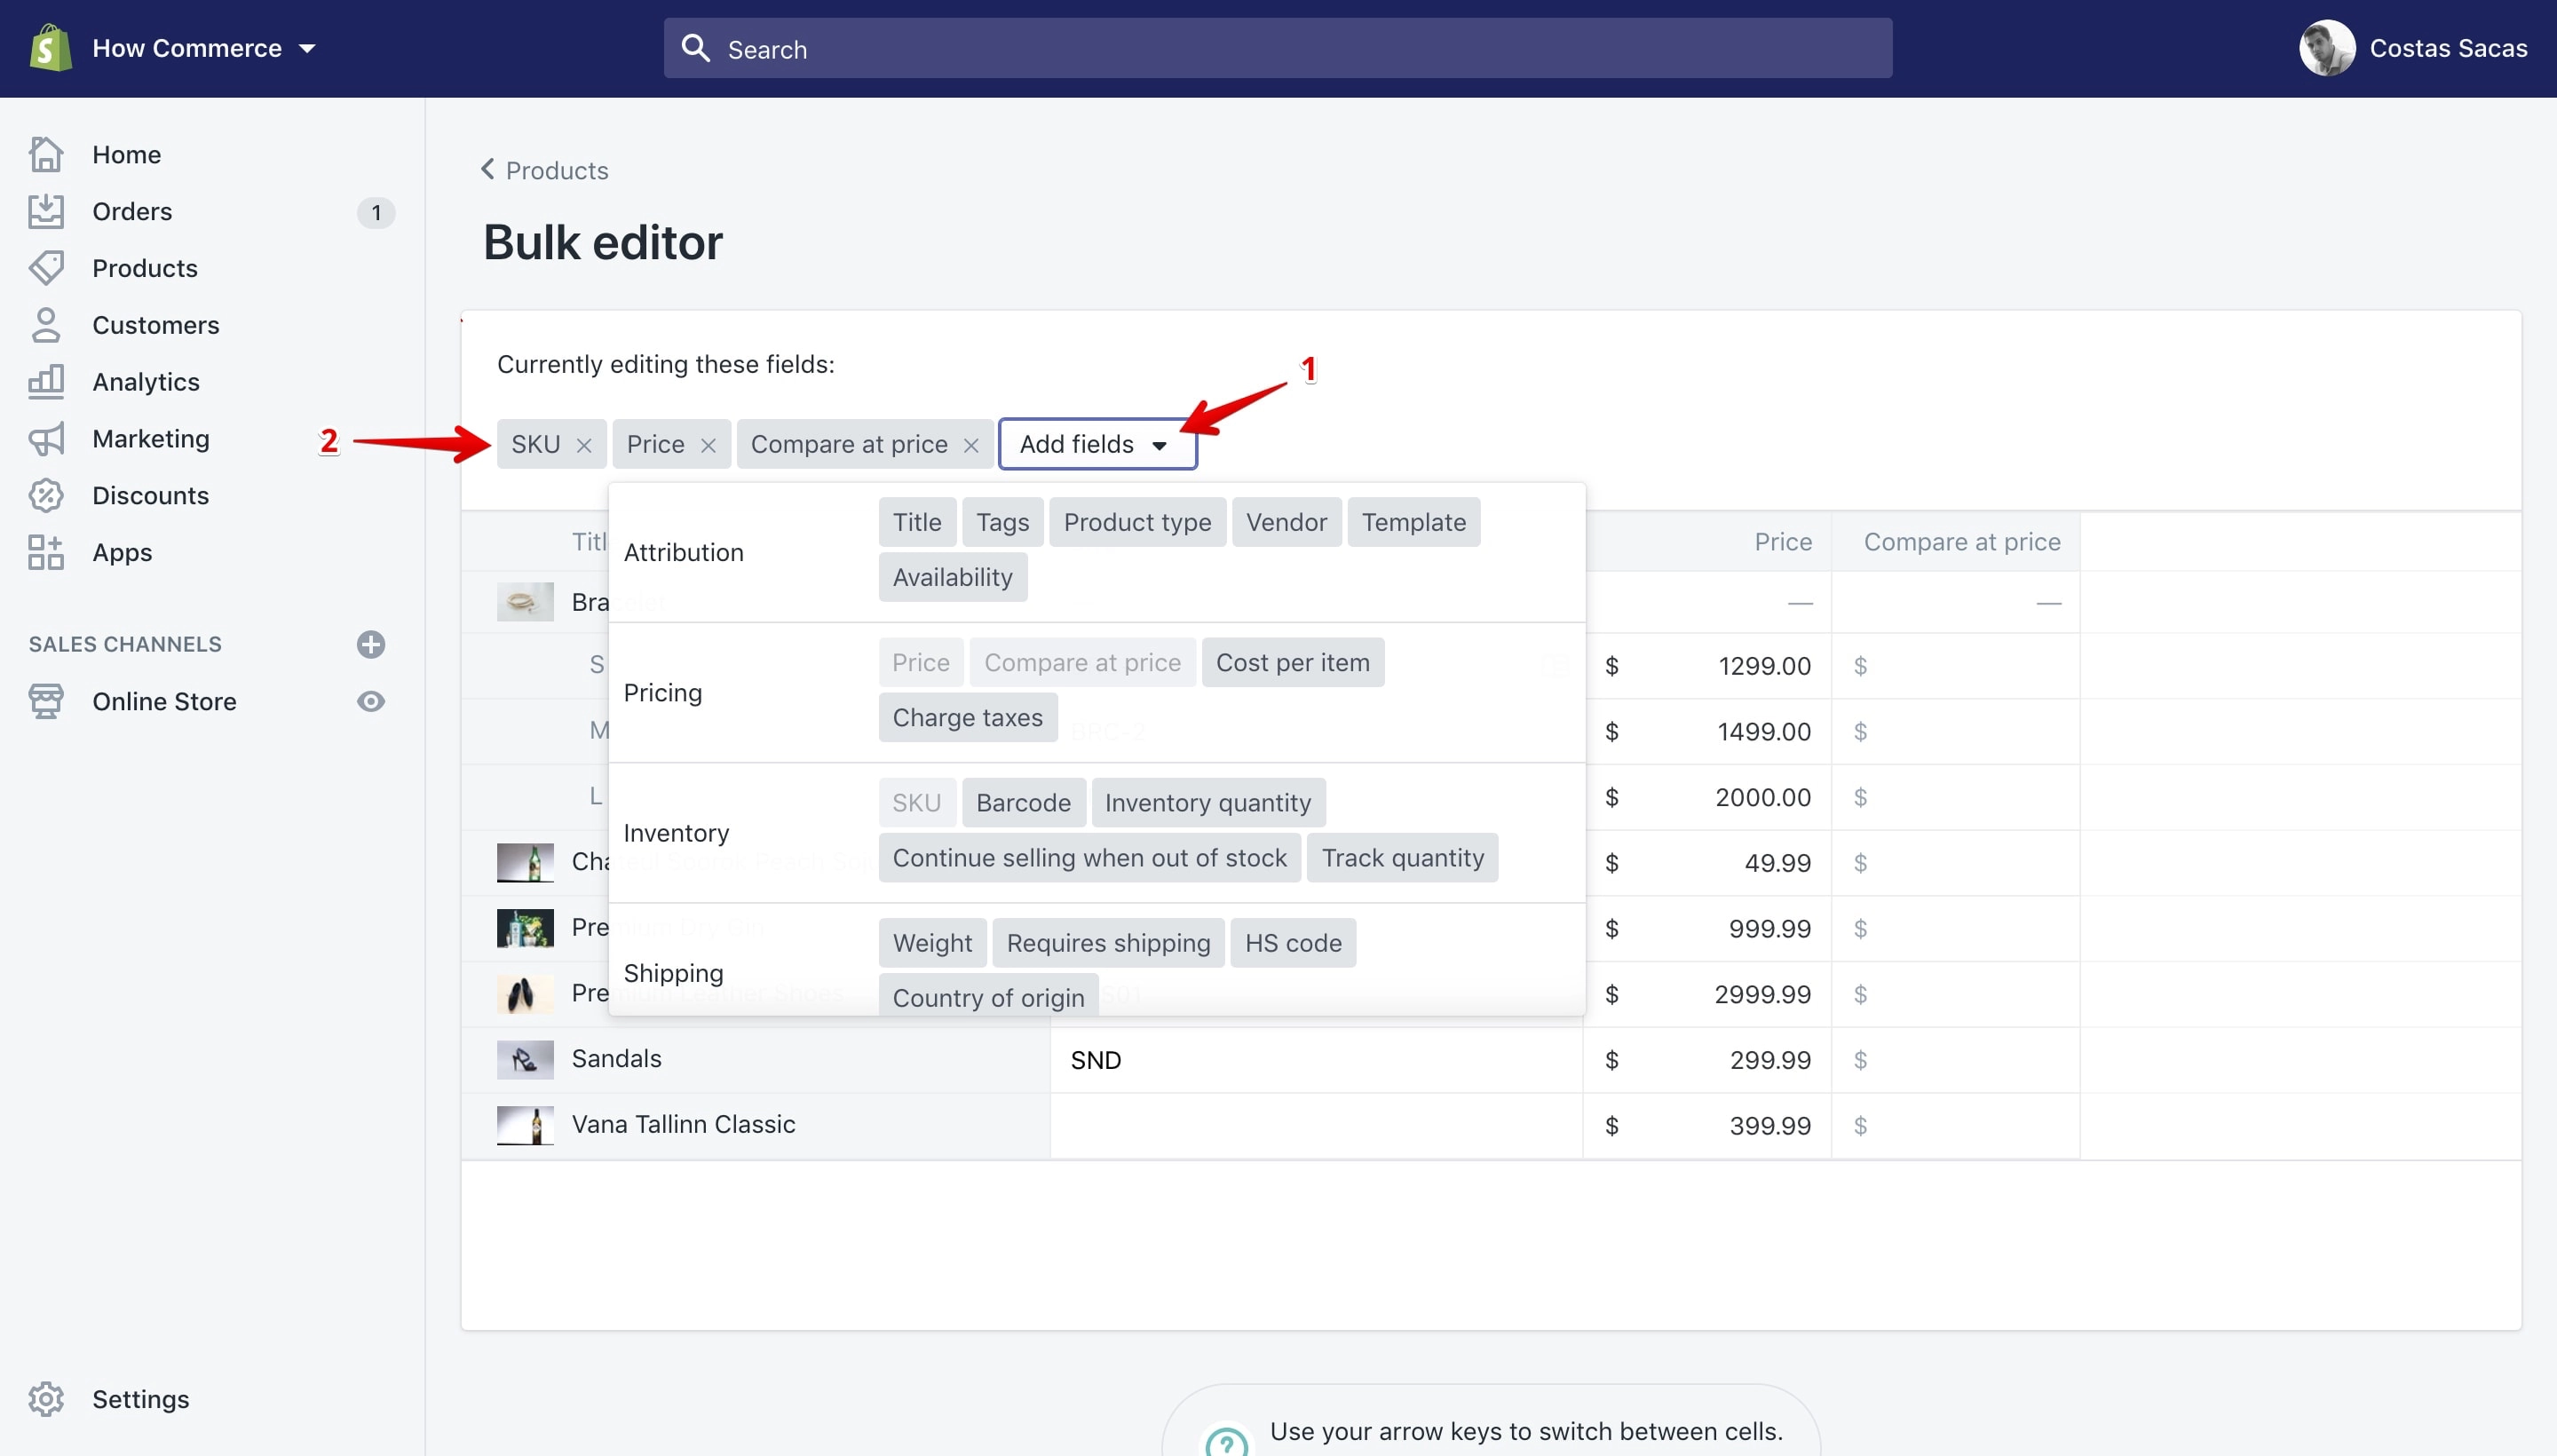Add the Charge taxes field
This screenshot has height=1456, width=2557.
click(x=967, y=717)
